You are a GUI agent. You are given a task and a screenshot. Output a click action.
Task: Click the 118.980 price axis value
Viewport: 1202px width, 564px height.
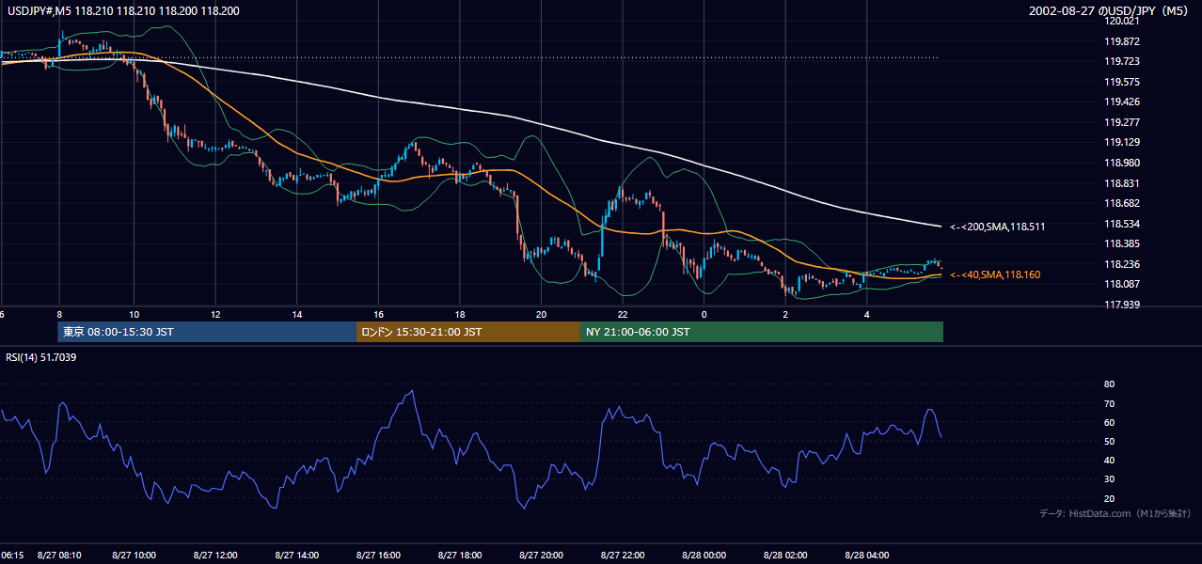1123,163
